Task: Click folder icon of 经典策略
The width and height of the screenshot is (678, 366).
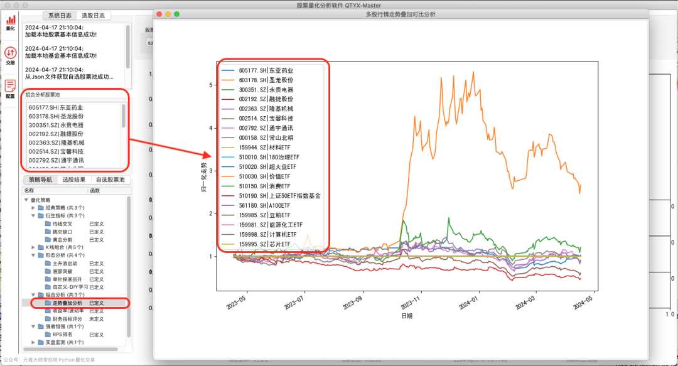Action: point(41,208)
